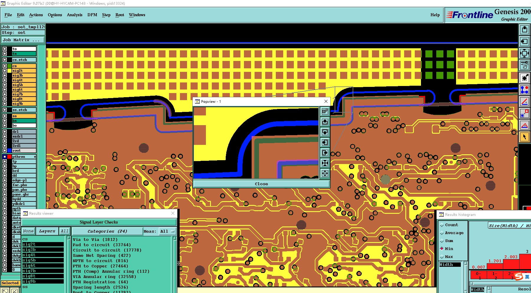This screenshot has height=293, width=531.
Task: Open the Rout menu
Action: [120, 15]
